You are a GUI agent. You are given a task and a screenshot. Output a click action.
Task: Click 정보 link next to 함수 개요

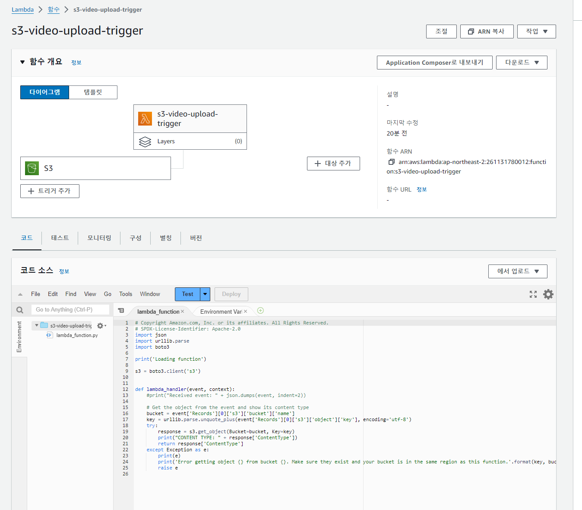click(x=76, y=63)
